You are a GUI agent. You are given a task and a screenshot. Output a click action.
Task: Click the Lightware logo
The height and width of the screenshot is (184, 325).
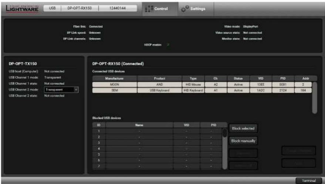(22, 8)
